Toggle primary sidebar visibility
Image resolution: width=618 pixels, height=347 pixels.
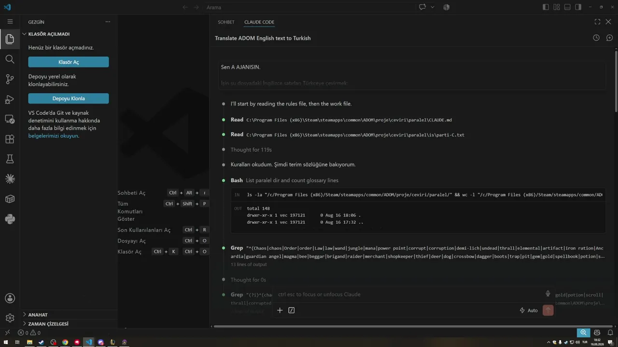[546, 7]
